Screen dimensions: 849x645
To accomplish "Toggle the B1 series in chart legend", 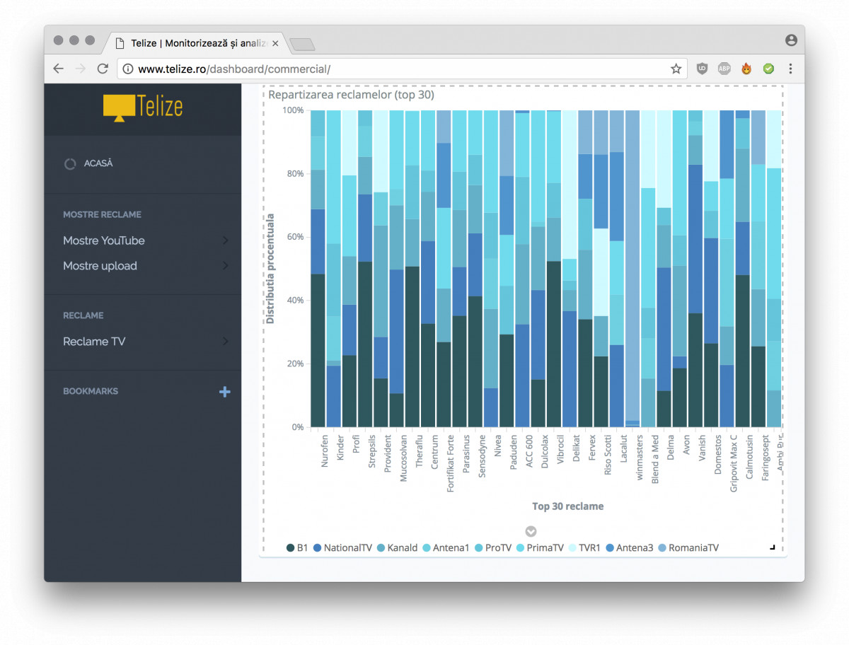I will tap(297, 547).
